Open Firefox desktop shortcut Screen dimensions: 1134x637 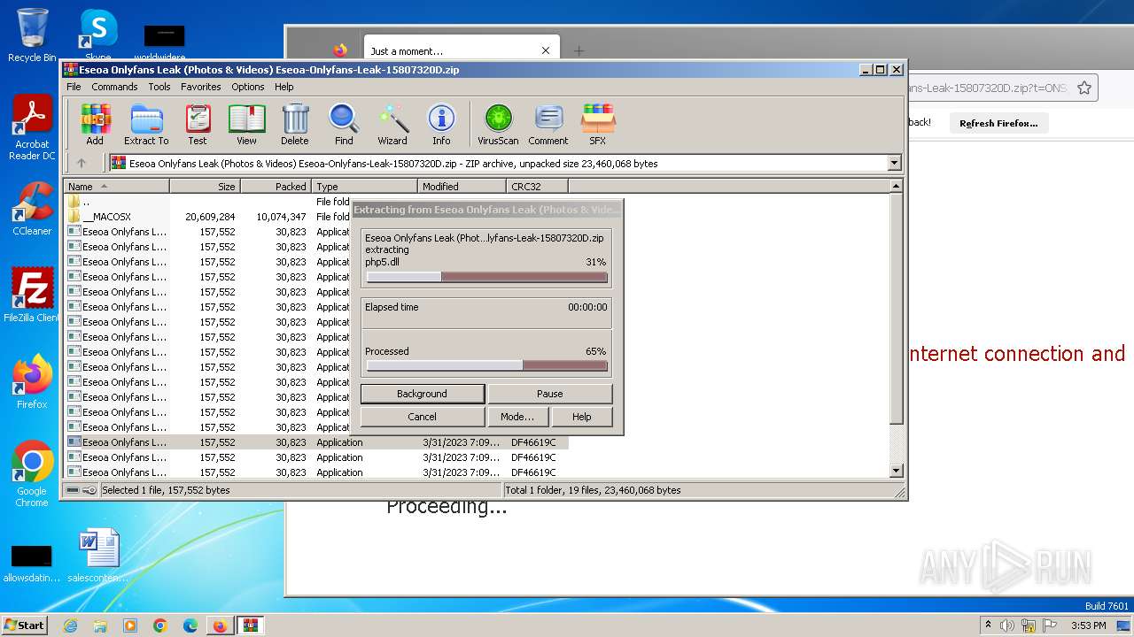[x=32, y=382]
